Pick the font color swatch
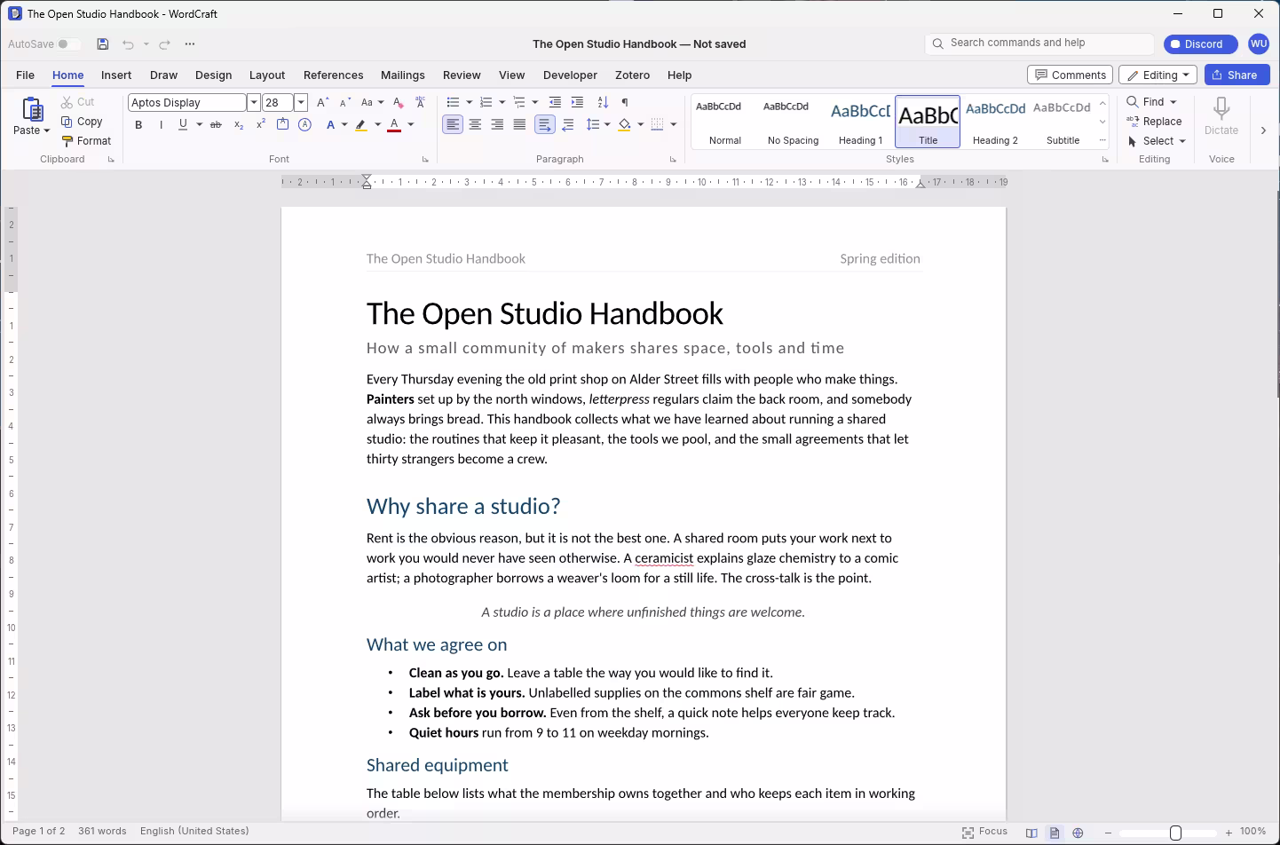 [x=395, y=125]
